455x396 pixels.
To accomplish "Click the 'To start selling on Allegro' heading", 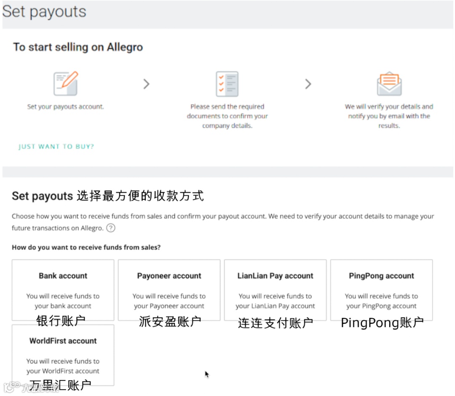I will 78,47.
